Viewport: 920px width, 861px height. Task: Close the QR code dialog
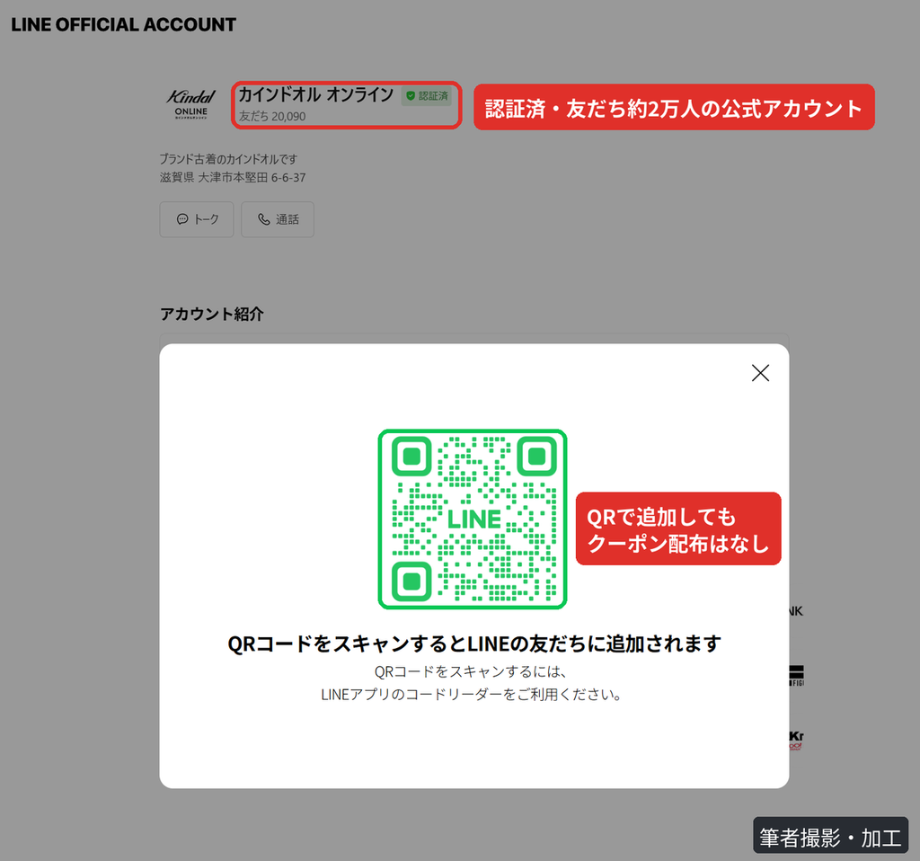760,373
